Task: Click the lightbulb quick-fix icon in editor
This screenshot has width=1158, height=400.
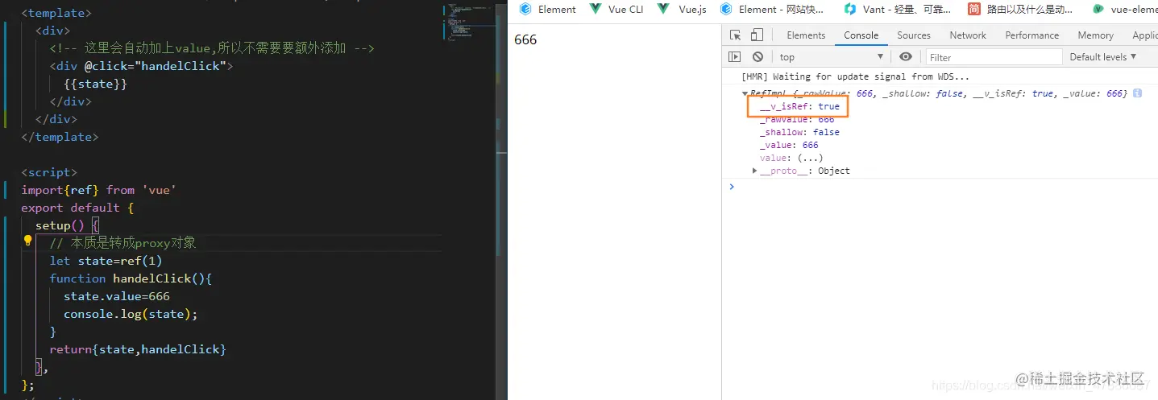Action: (27, 241)
